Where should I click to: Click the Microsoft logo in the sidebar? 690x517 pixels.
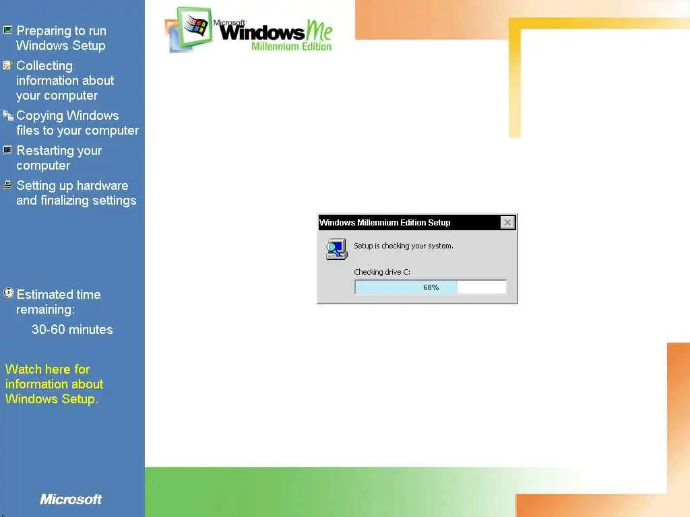point(71,499)
